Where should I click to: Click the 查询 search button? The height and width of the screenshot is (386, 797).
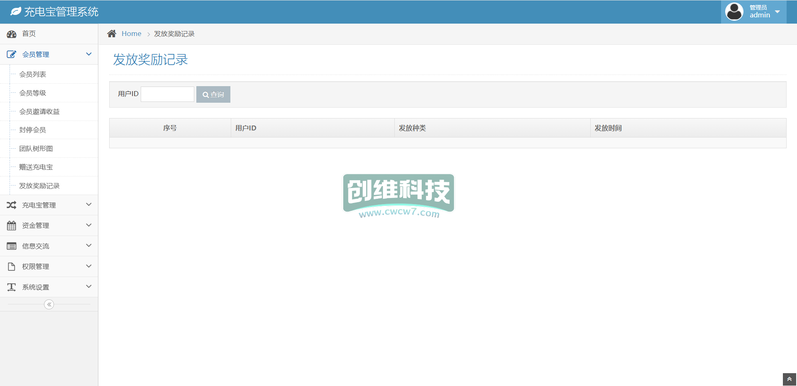tap(213, 94)
